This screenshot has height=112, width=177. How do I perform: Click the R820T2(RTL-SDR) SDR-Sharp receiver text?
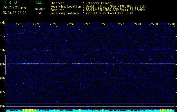115,10
